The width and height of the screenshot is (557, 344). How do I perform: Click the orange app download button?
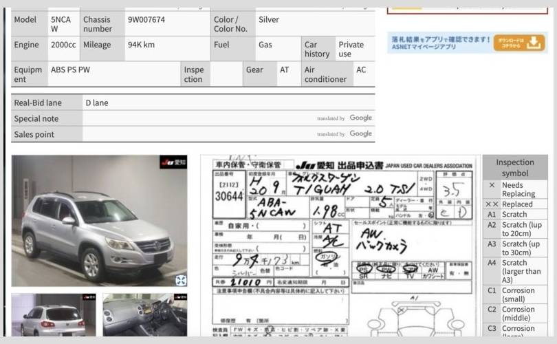[519, 43]
